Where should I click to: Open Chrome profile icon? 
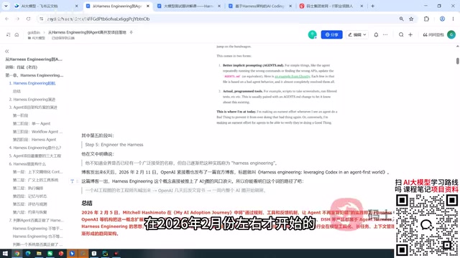(x=442, y=19)
